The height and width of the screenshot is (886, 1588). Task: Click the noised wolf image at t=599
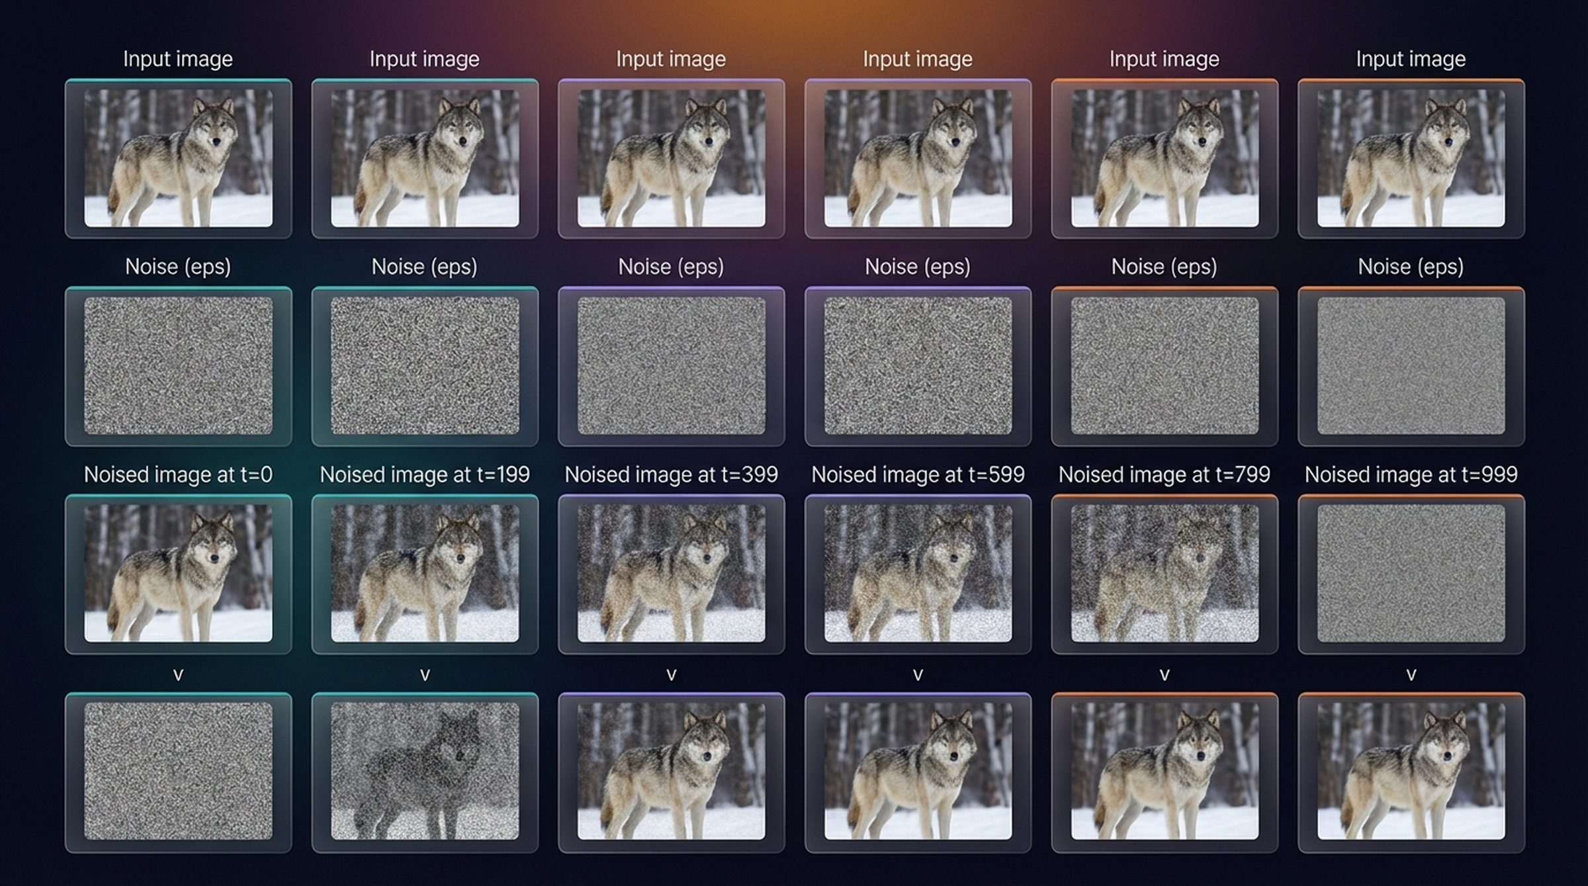click(x=918, y=573)
